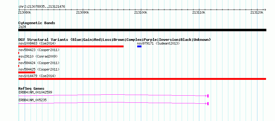This screenshot has width=275, height=121.
Task: Select the blue nsv979171 gain variant bar
Action: [x=139, y=46]
